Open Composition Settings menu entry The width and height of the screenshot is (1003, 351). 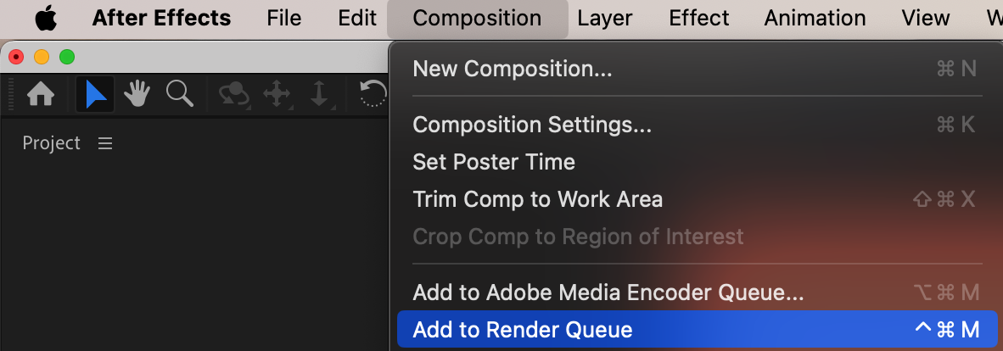coord(532,125)
